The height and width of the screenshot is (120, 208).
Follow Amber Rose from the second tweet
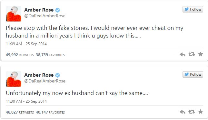pos(193,74)
